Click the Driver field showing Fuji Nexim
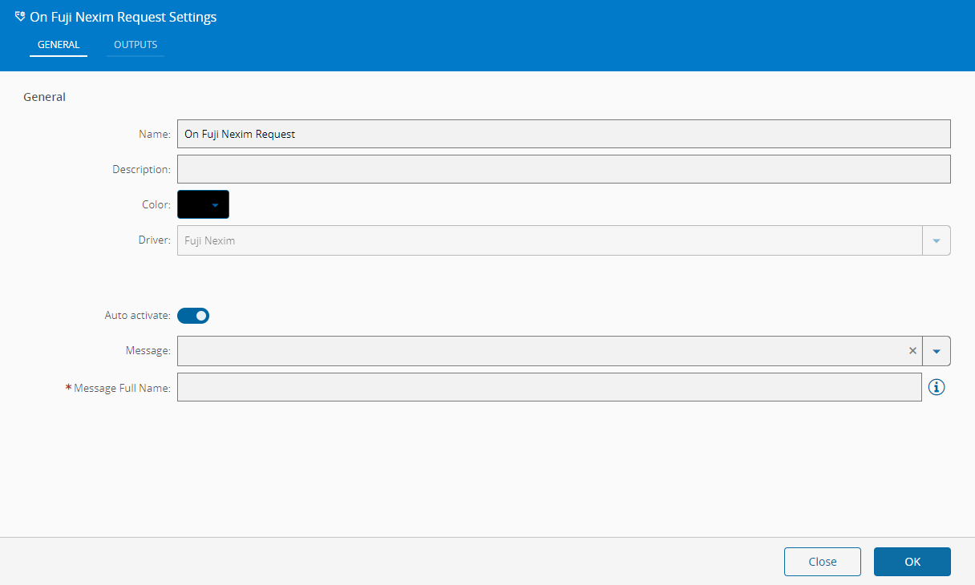The width and height of the screenshot is (975, 585). click(x=549, y=240)
